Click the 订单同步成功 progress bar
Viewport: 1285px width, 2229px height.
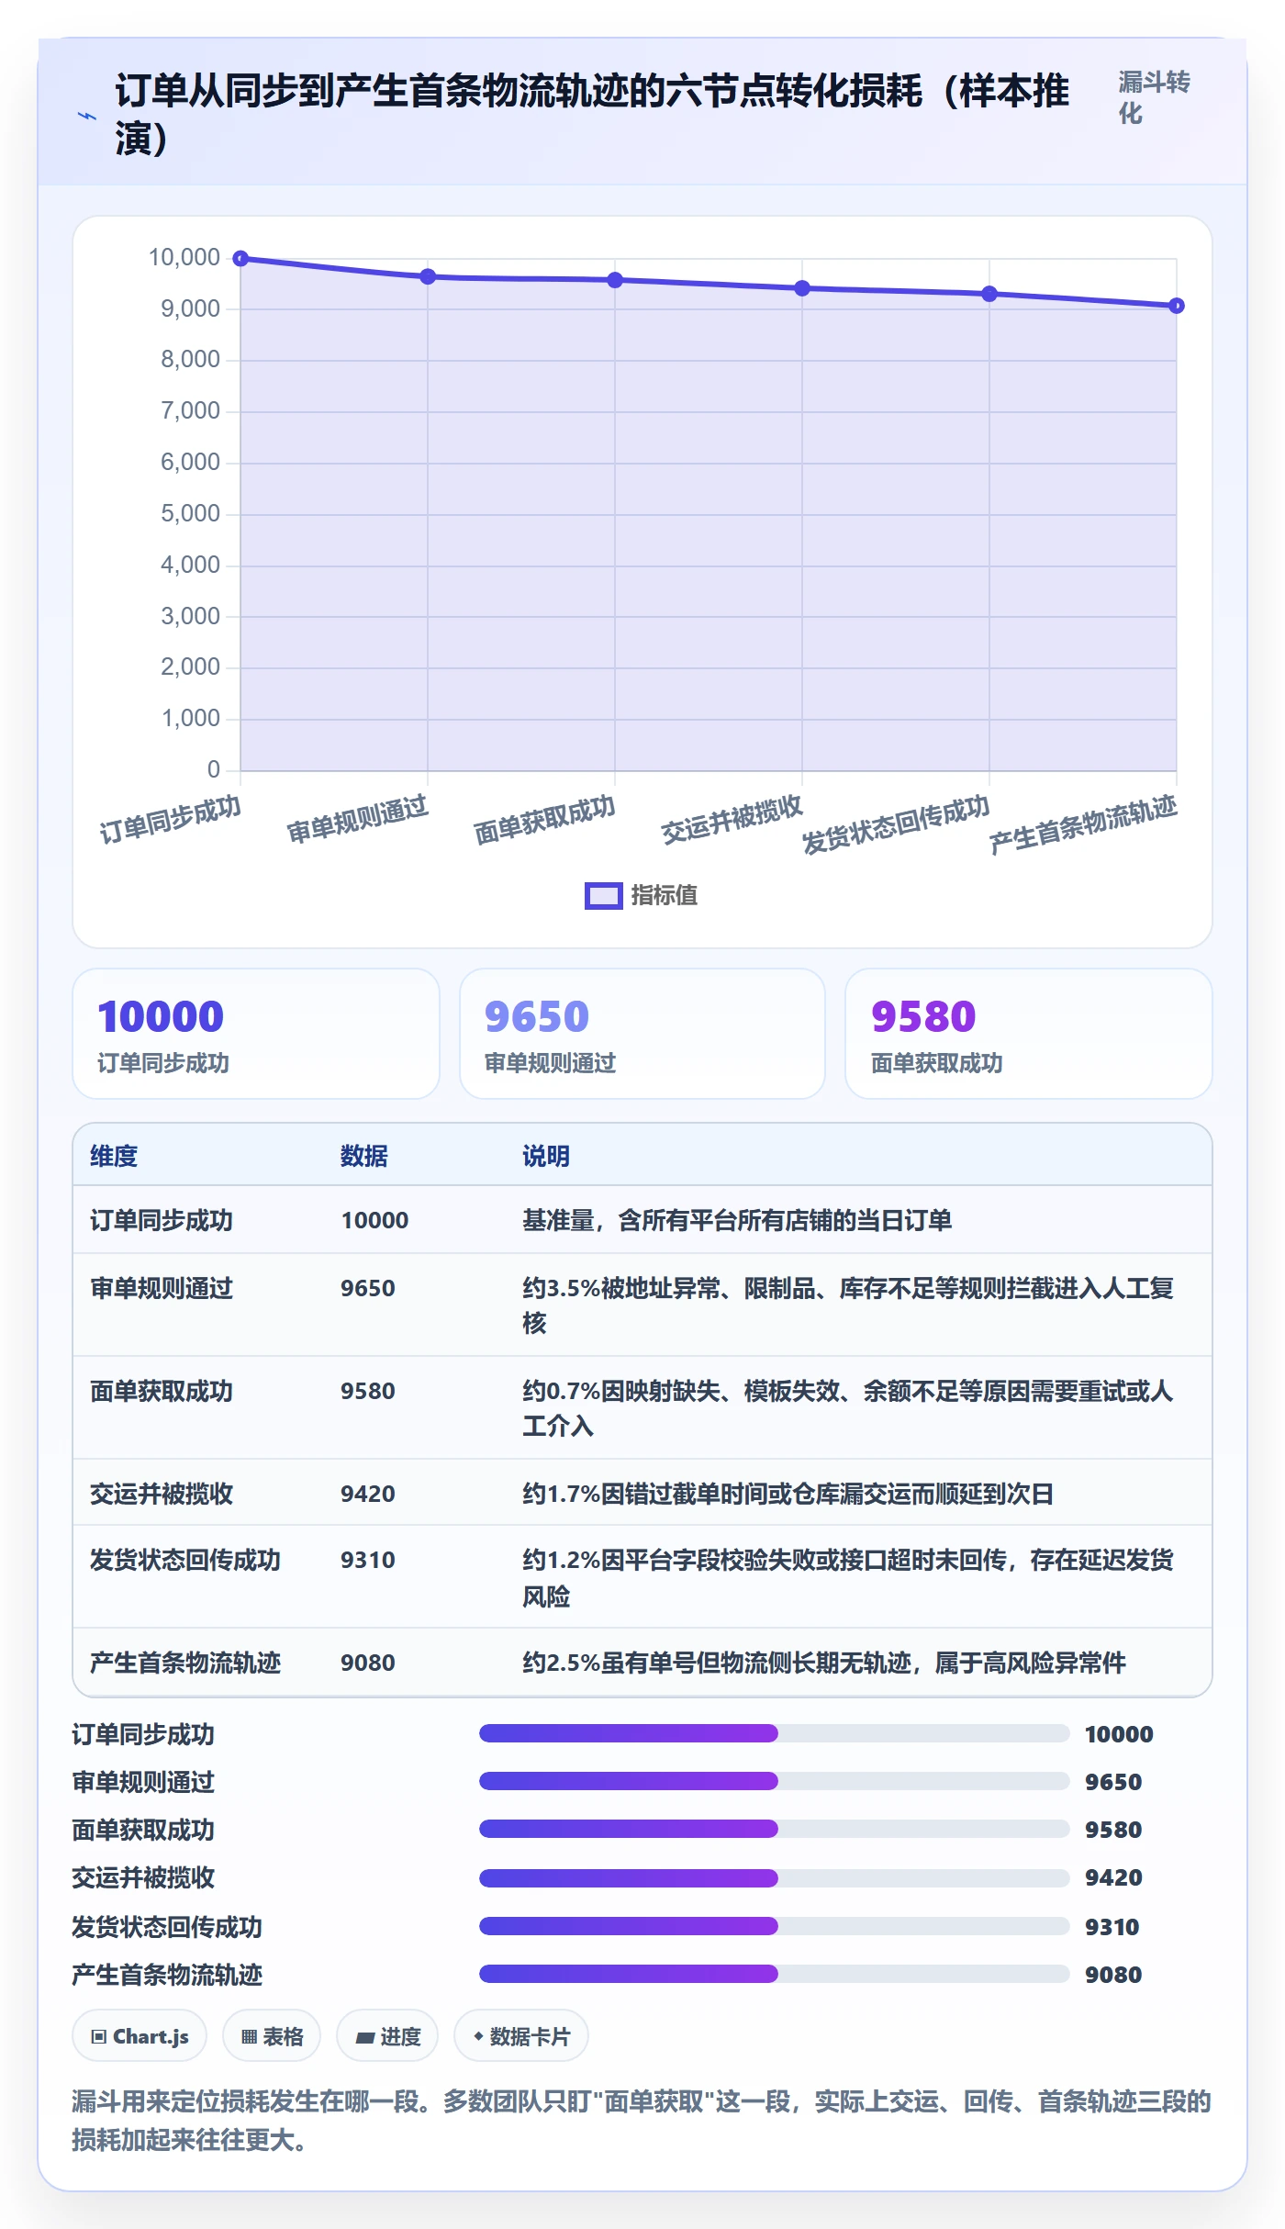point(774,1733)
